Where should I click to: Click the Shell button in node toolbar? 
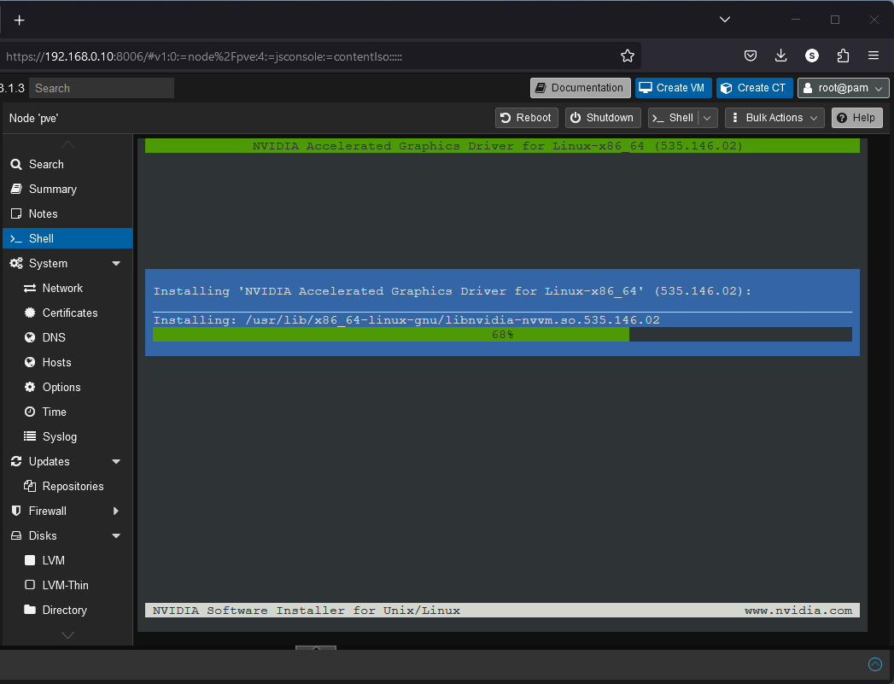[674, 118]
